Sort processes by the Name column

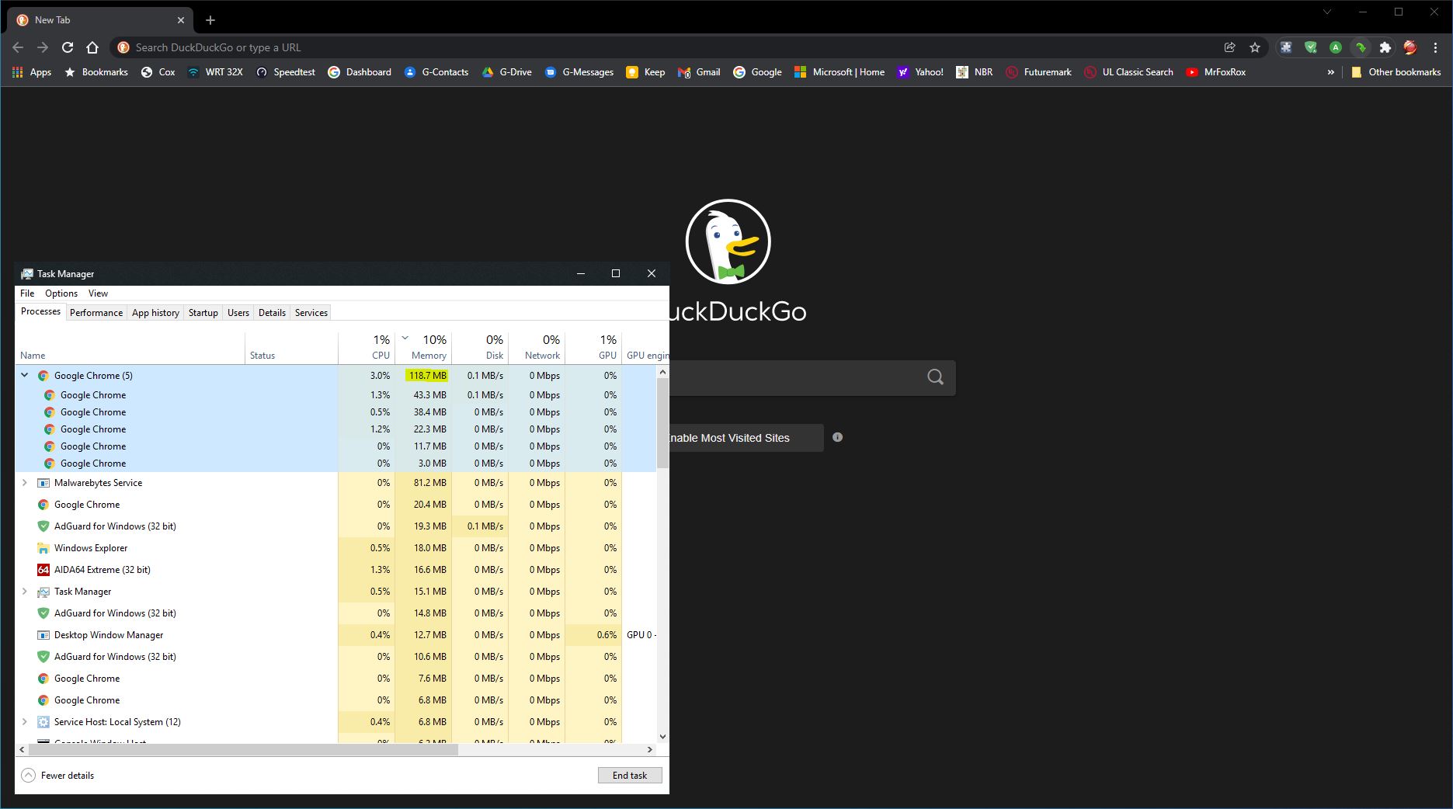pos(130,348)
